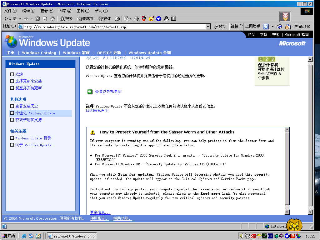320x240 pixels.
Task: Expand the Mail toolbar dropdown arrow
Action: (130, 19)
